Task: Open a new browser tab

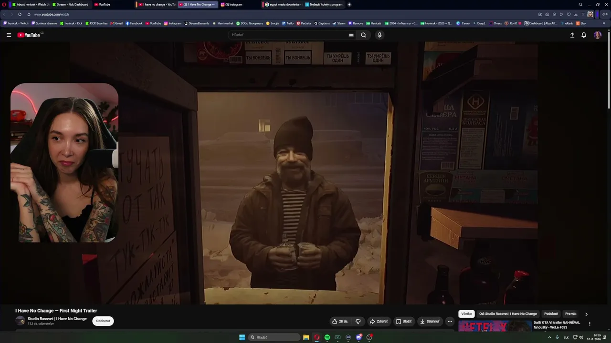Action: coord(349,4)
